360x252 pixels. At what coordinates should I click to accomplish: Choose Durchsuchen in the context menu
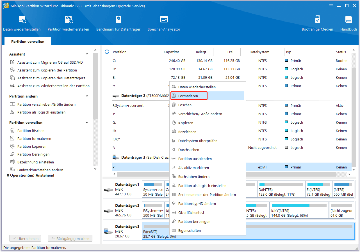coord(208,150)
